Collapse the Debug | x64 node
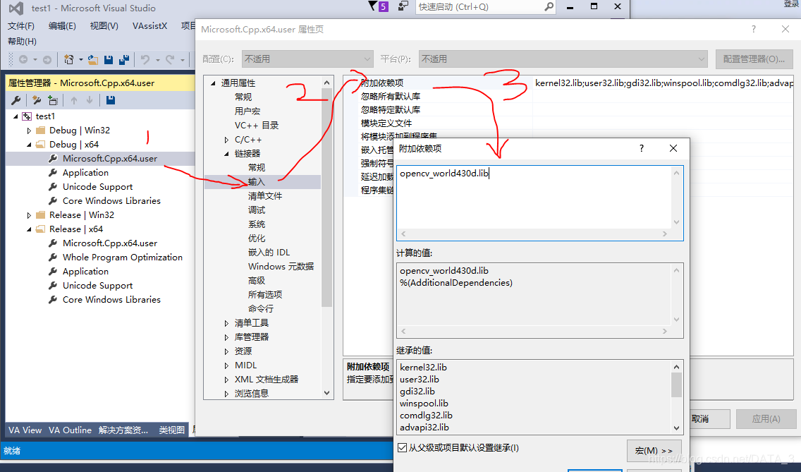 click(29, 145)
